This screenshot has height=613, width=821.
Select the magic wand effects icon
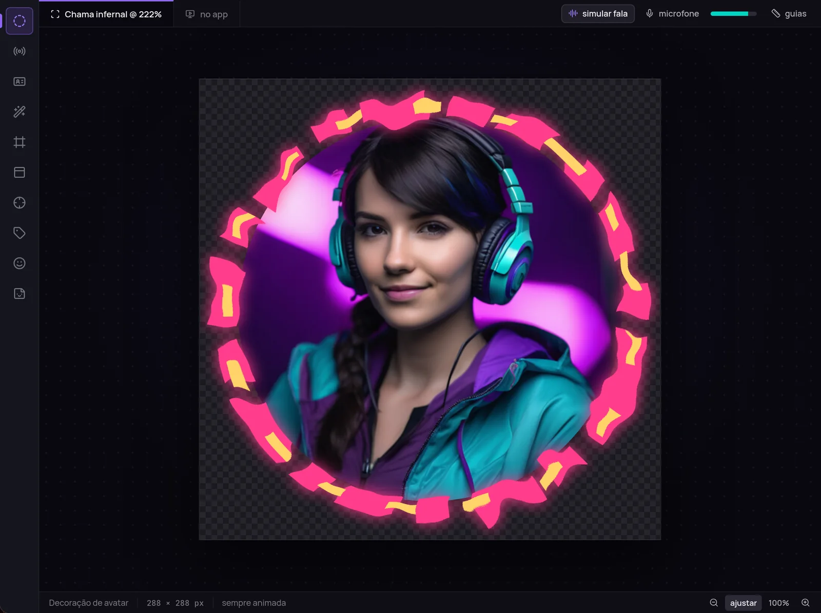[19, 112]
